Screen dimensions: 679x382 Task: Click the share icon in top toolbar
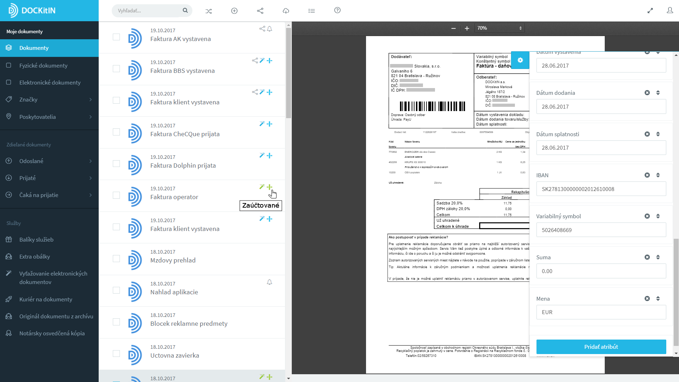click(x=260, y=11)
